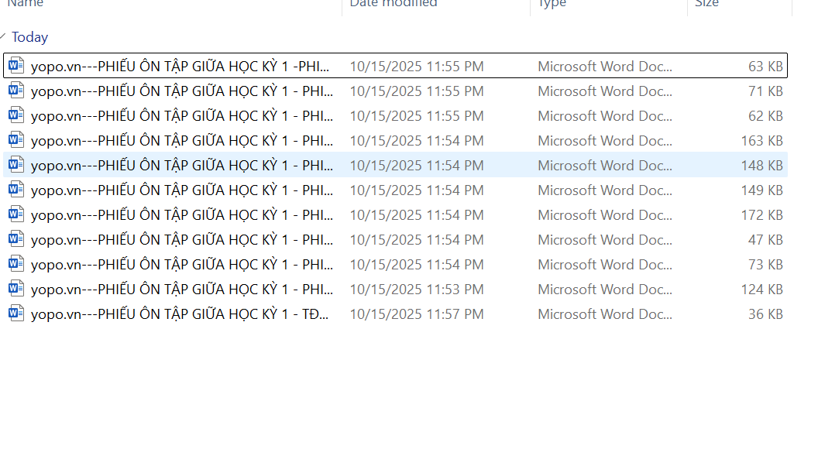Viewport: 818px width, 449px height.
Task: Click the Word icon of the 47 KB file
Action: 16,239
